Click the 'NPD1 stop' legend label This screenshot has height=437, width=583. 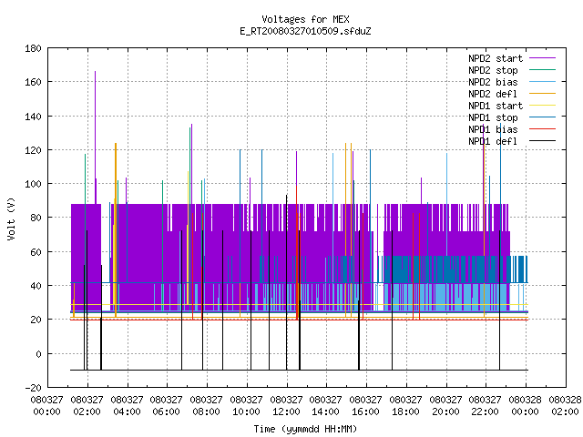(493, 117)
